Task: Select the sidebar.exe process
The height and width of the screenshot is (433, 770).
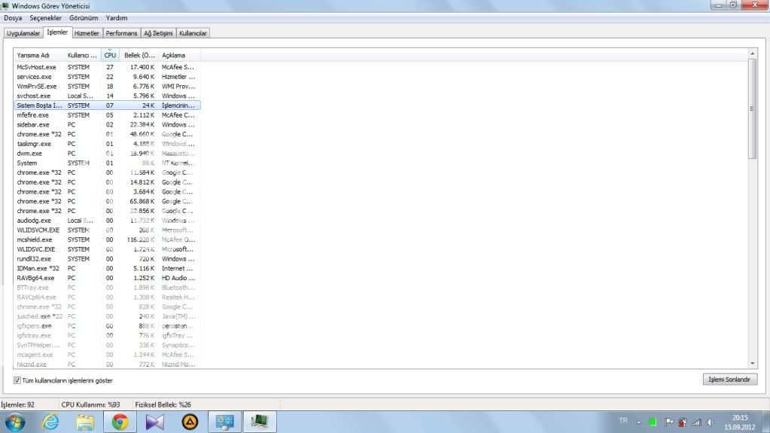Action: (x=107, y=124)
